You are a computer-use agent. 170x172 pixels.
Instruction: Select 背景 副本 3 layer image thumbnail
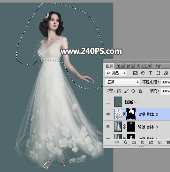[118, 114]
